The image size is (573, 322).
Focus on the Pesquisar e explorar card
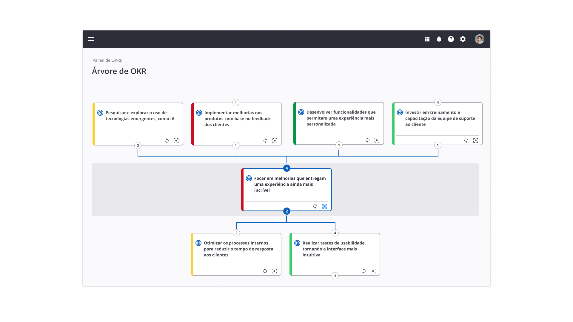(176, 141)
